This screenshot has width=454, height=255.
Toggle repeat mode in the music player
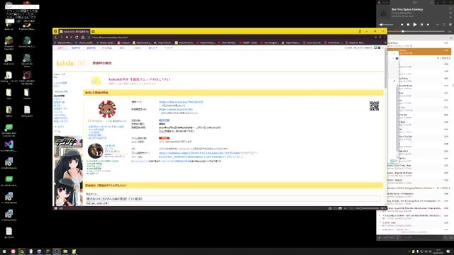pos(444,25)
